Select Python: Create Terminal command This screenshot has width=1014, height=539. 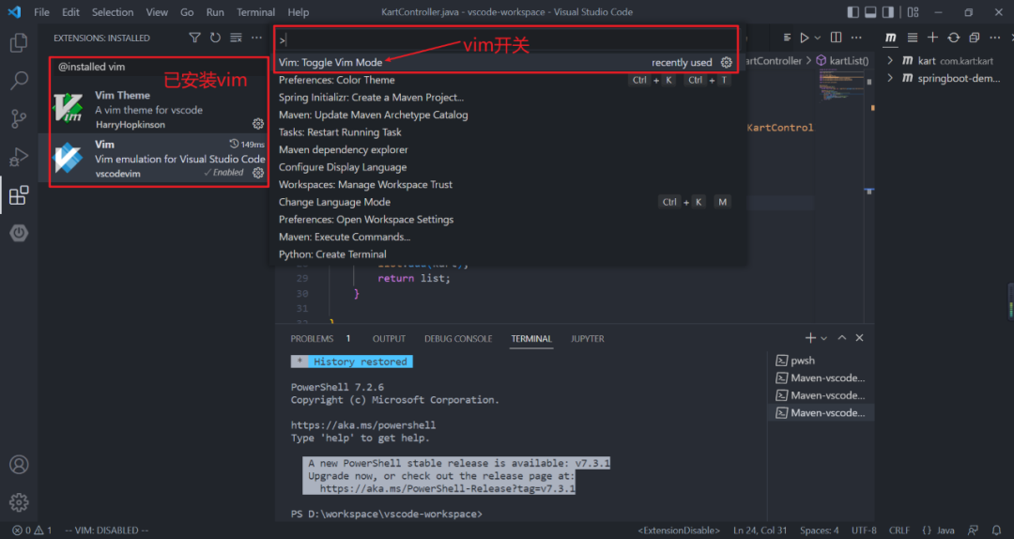(506, 254)
